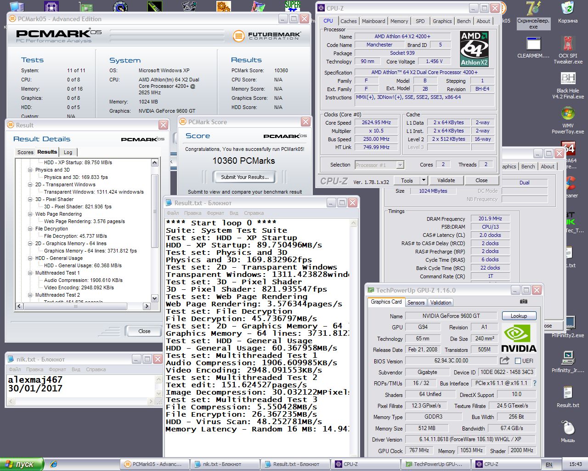Open Prifinitty_Jr desktop icon

pyautogui.click(x=568, y=362)
